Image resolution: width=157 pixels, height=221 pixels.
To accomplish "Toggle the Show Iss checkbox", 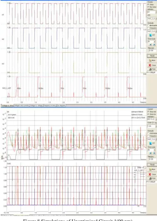I will point(148,114).
